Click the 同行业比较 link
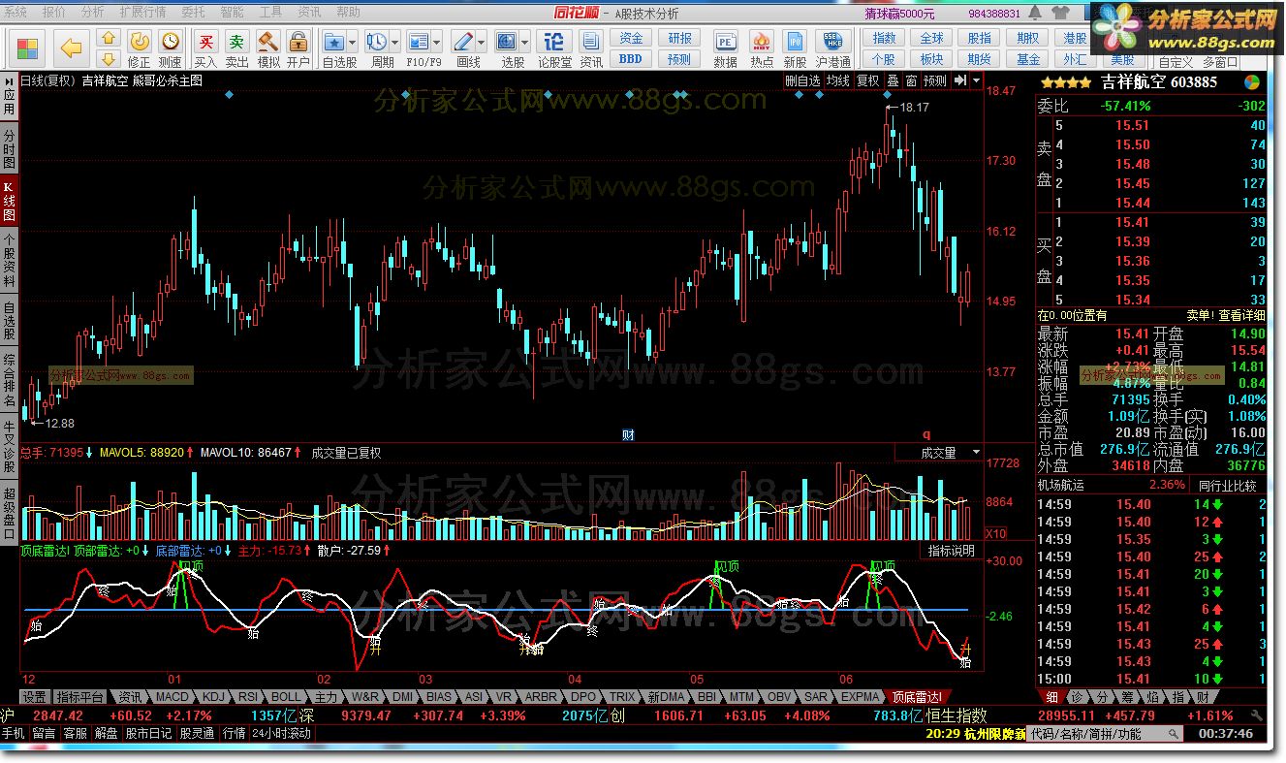This screenshot has height=763, width=1286. coord(1228,486)
